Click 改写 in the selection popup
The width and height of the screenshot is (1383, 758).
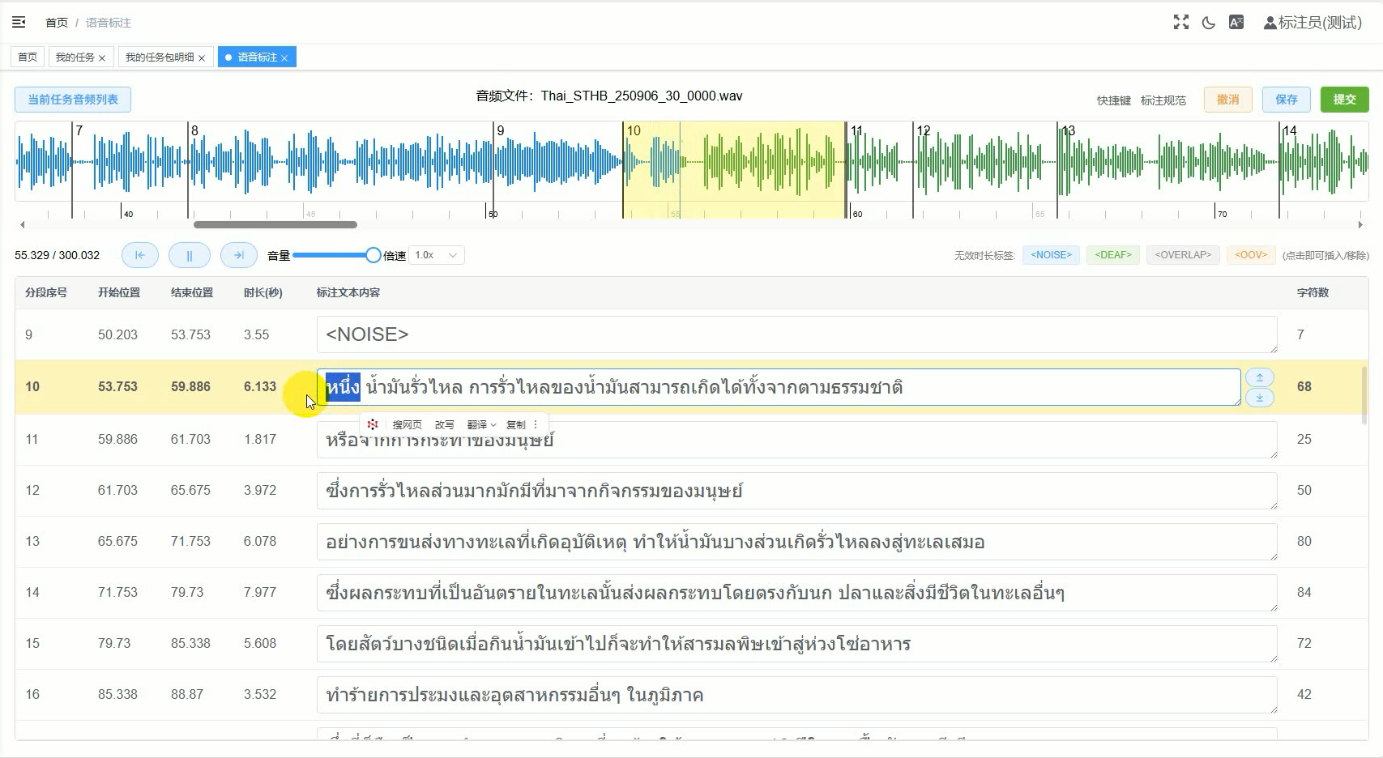[x=444, y=424]
